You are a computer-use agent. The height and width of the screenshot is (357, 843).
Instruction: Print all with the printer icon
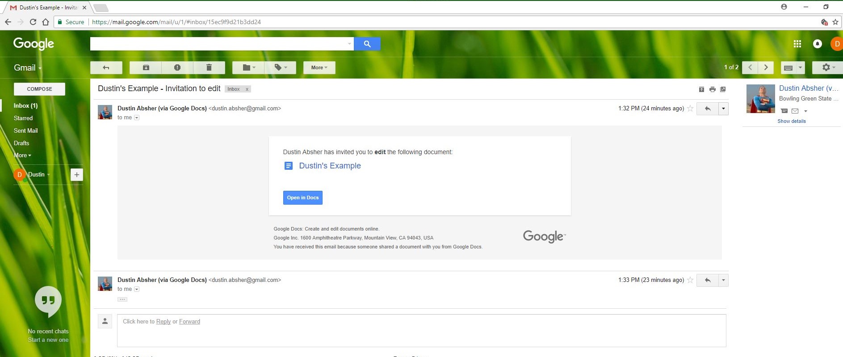click(x=713, y=89)
